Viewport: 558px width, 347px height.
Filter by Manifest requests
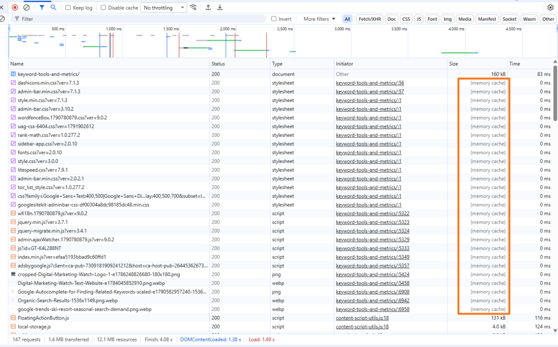(x=487, y=19)
